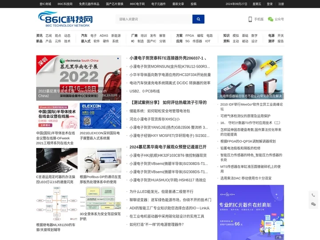The width and height of the screenshot is (320, 240).
Task: Open article 小漫电子HK(航顺)HK32F103CBT6 微控制器现货
Action: tap(168, 155)
